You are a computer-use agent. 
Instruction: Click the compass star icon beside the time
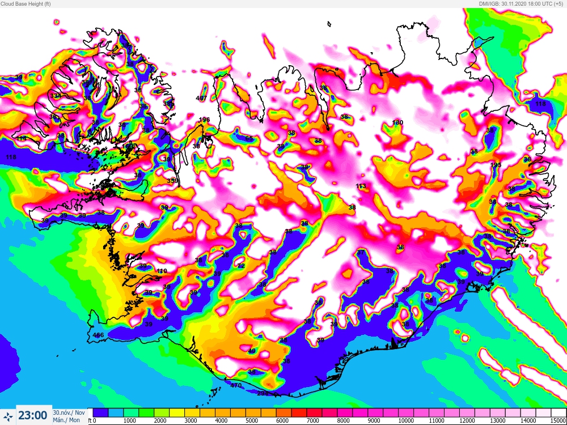(7, 416)
